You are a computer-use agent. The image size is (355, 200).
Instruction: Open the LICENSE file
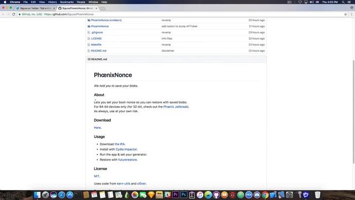96,38
